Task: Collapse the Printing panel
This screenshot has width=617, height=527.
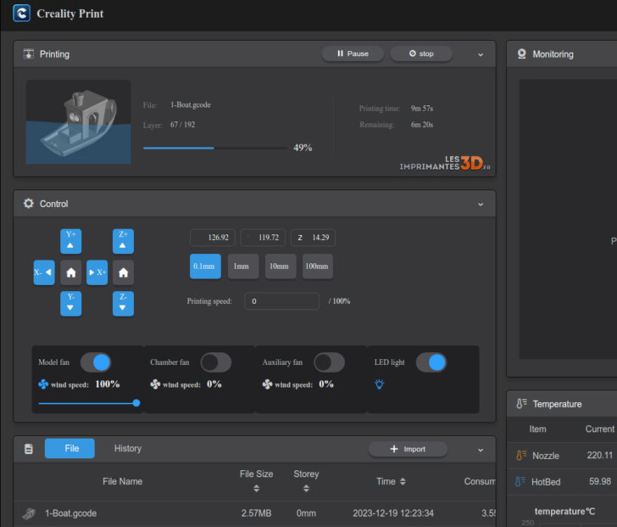Action: (x=481, y=54)
